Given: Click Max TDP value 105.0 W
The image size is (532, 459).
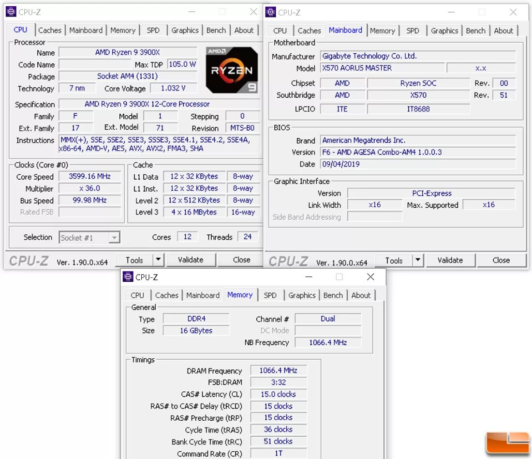Looking at the screenshot, I should (182, 64).
